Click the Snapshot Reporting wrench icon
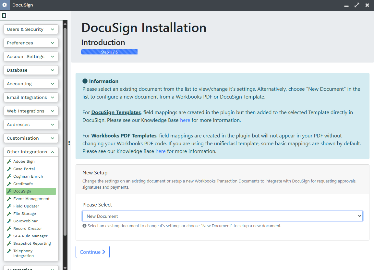Image resolution: width=374 pixels, height=270 pixels. 9,243
